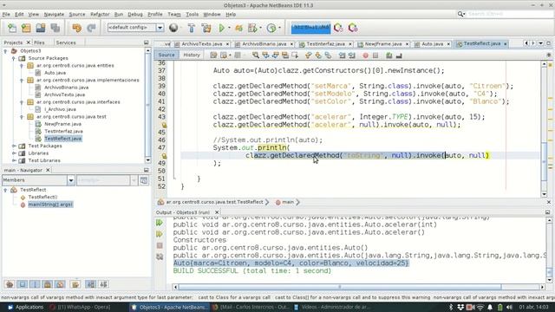Select TestReflect.java in Projects tree
Viewport: 555px width, 312px height.
pyautogui.click(x=63, y=139)
